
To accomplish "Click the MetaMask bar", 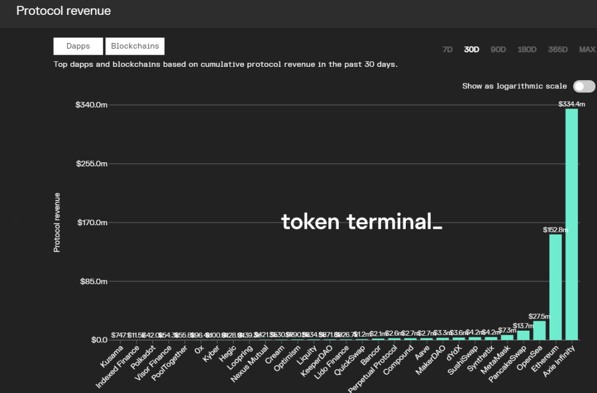I will (507, 337).
